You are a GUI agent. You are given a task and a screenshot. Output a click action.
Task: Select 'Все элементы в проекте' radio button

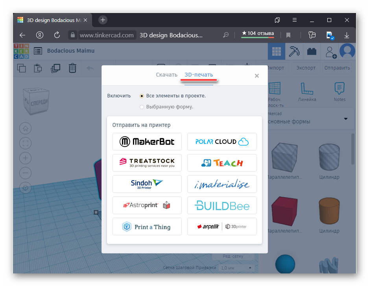pyautogui.click(x=142, y=96)
